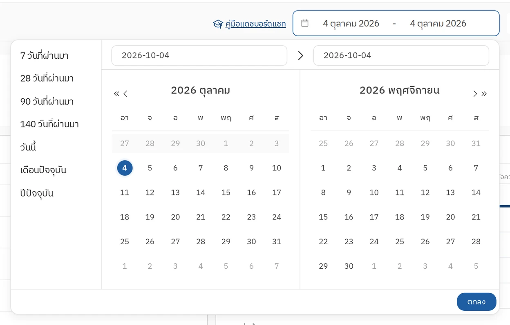Click the graduation cap icon beside guide link
This screenshot has width=510, height=325.
coord(218,24)
